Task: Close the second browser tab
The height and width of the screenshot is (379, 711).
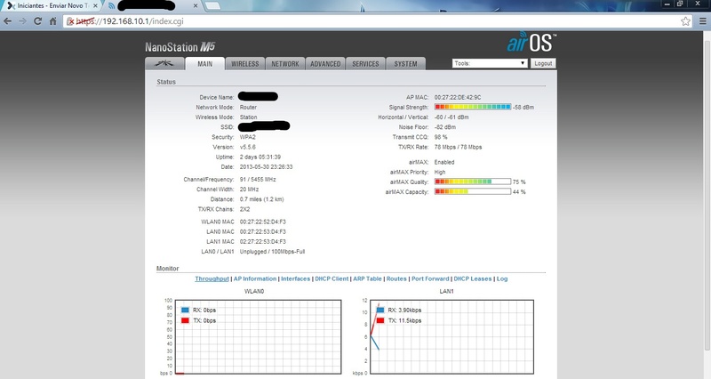Action: coord(195,6)
